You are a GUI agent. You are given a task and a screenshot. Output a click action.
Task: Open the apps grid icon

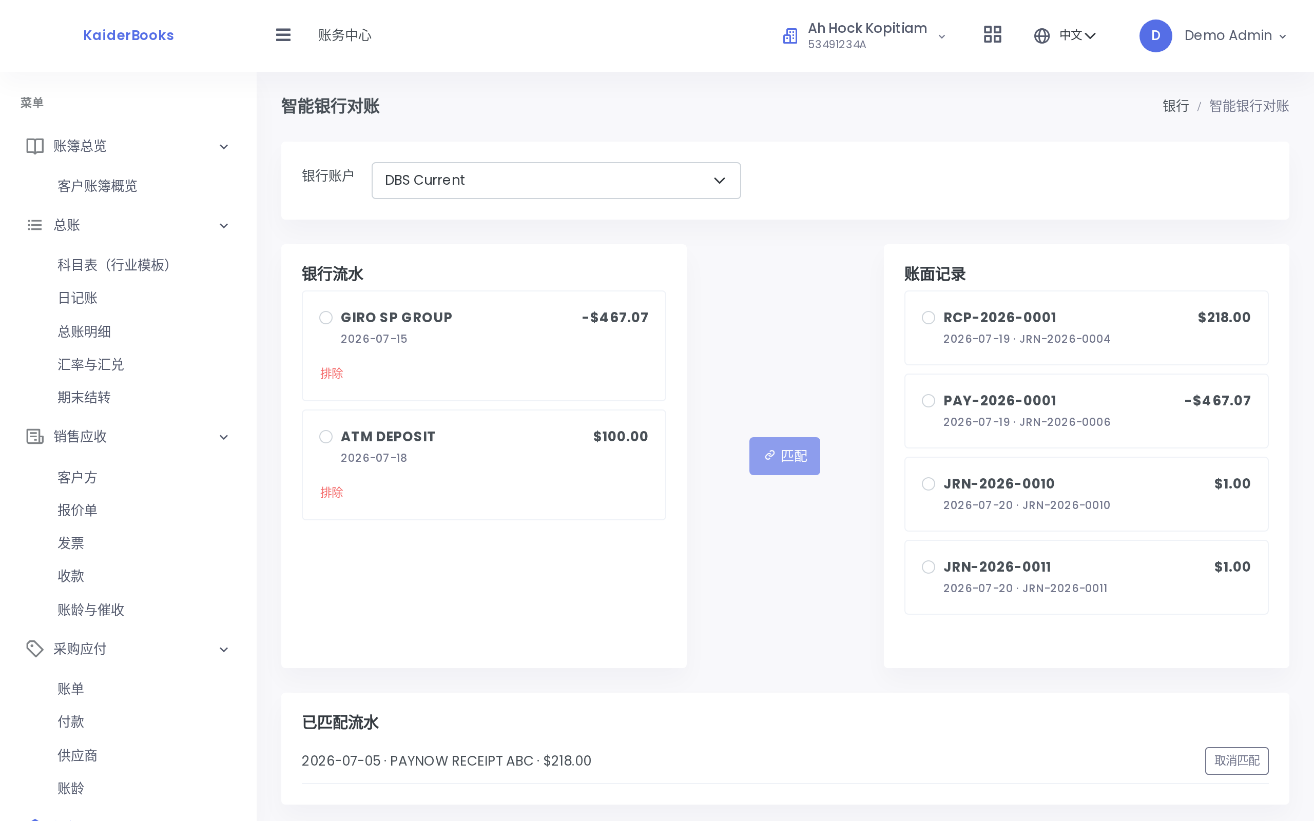click(x=992, y=35)
